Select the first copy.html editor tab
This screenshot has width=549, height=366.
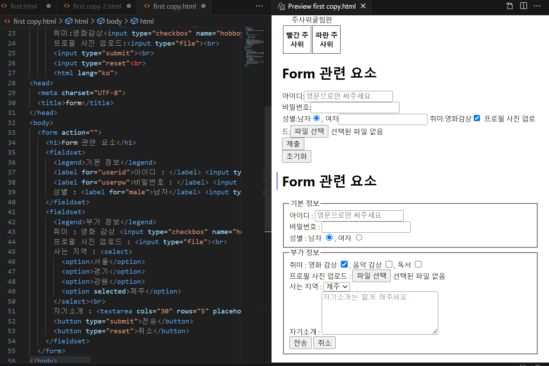175,6
